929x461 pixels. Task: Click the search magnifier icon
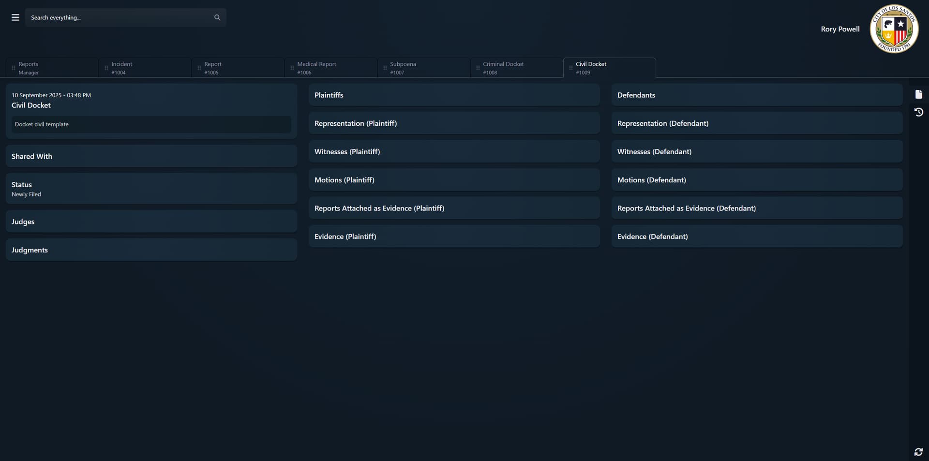(217, 17)
